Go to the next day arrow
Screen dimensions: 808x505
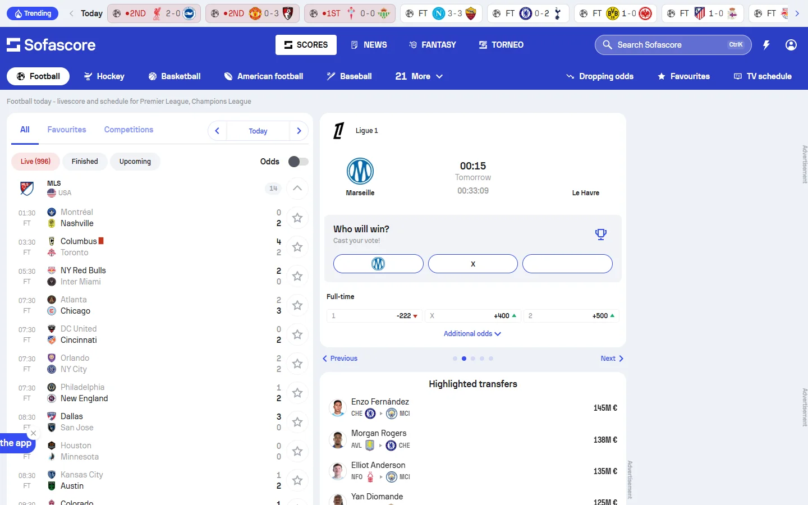tap(299, 131)
